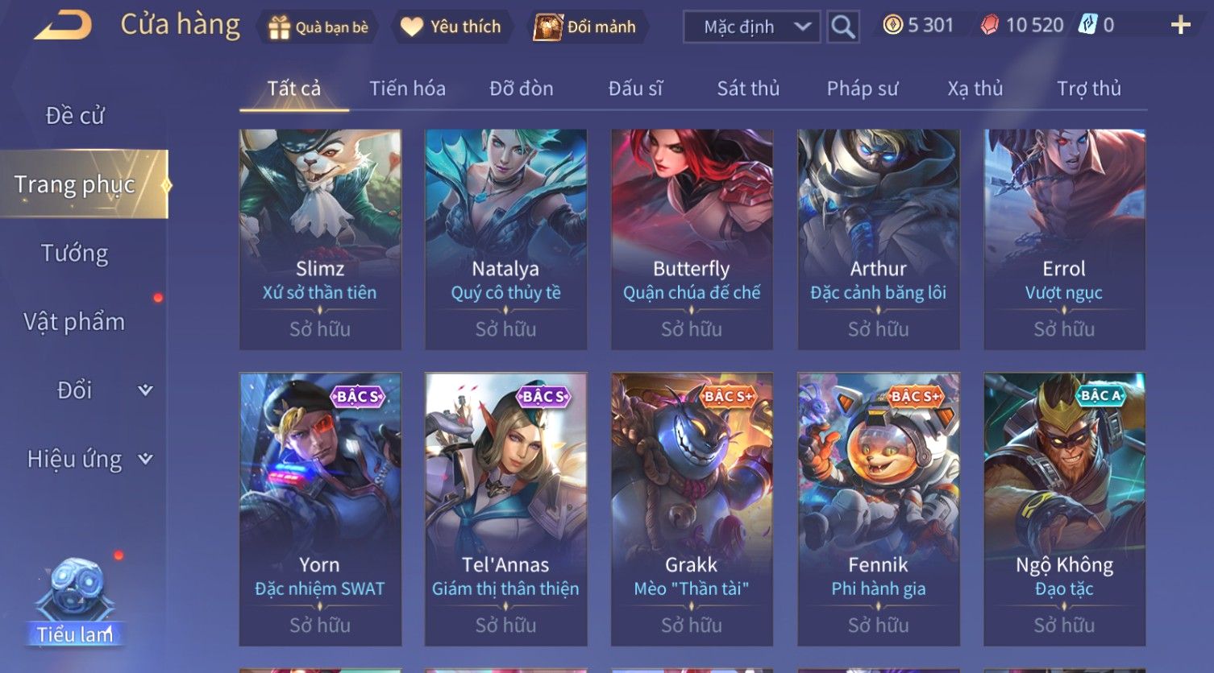Open Vật phẩm in the sidebar
This screenshot has height=673, width=1214.
coord(74,322)
